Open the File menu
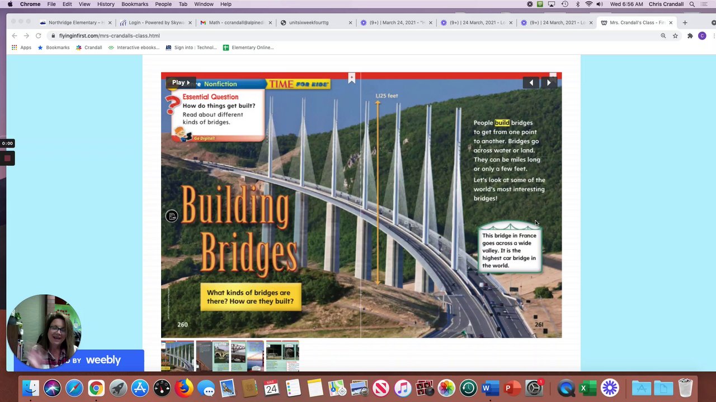The width and height of the screenshot is (716, 402). (51, 4)
